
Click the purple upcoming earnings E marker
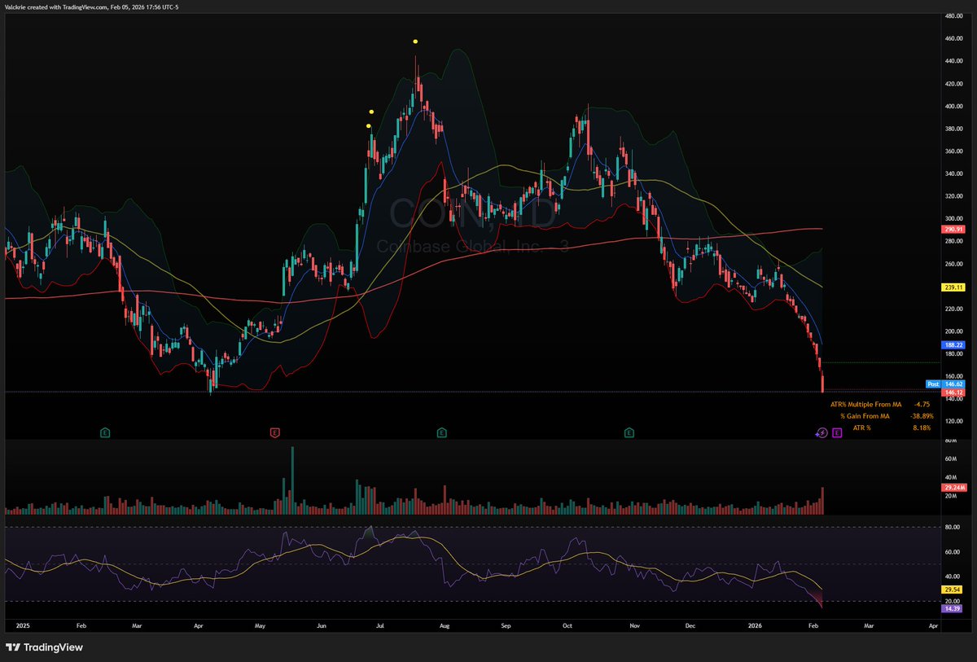[x=836, y=433]
